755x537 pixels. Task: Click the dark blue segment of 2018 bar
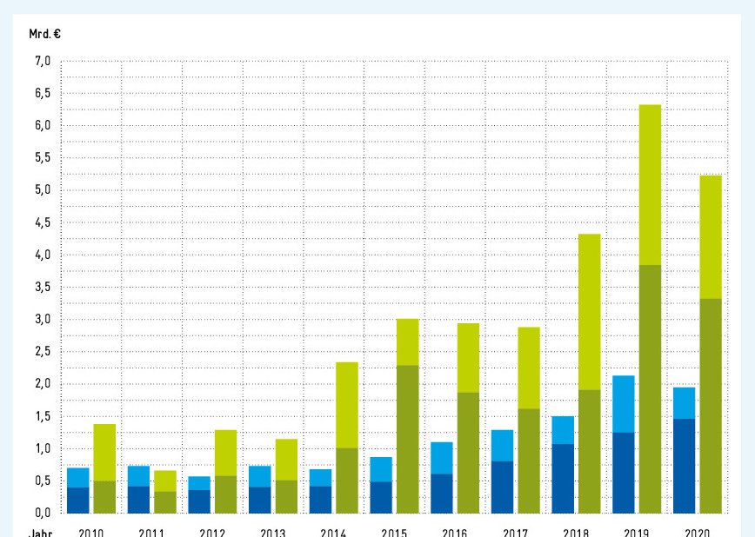coord(563,478)
